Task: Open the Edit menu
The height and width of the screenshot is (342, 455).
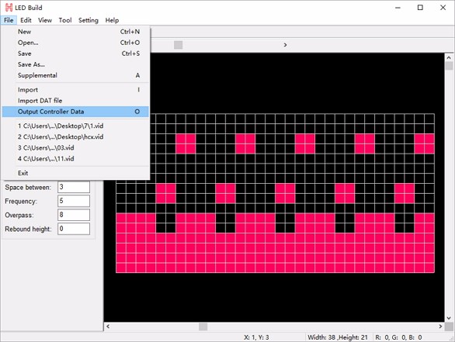Action: pos(26,20)
